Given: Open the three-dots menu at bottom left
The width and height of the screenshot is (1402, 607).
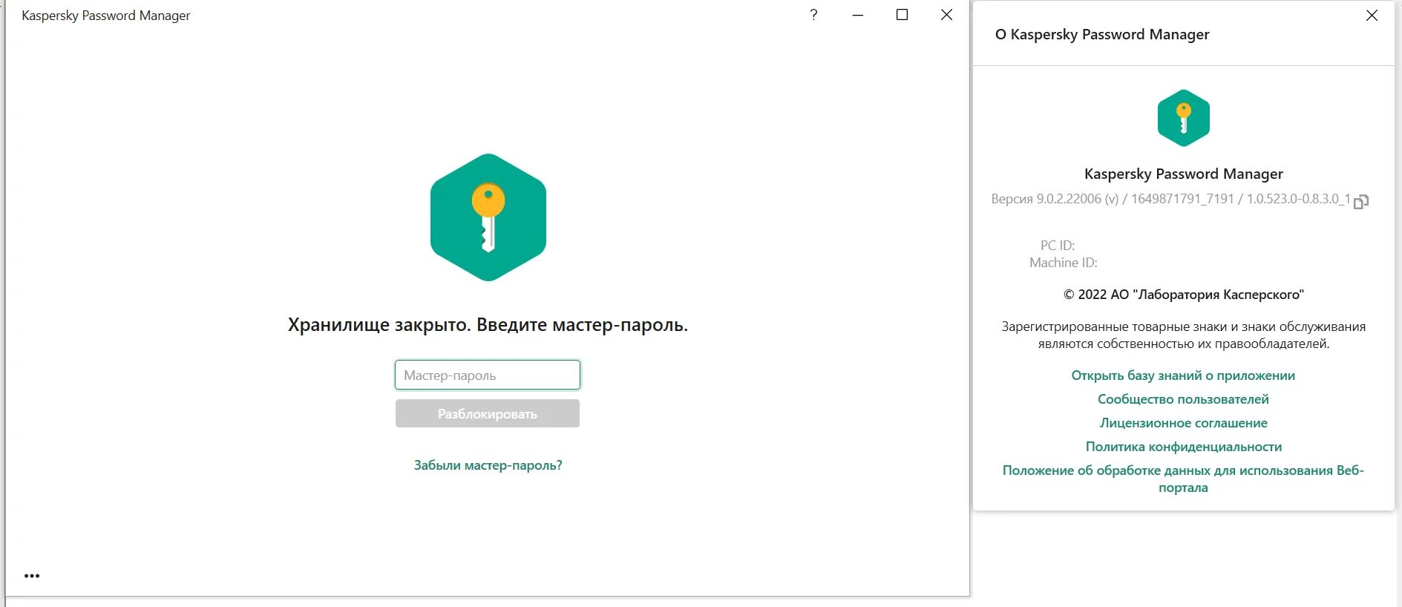Looking at the screenshot, I should point(32,576).
